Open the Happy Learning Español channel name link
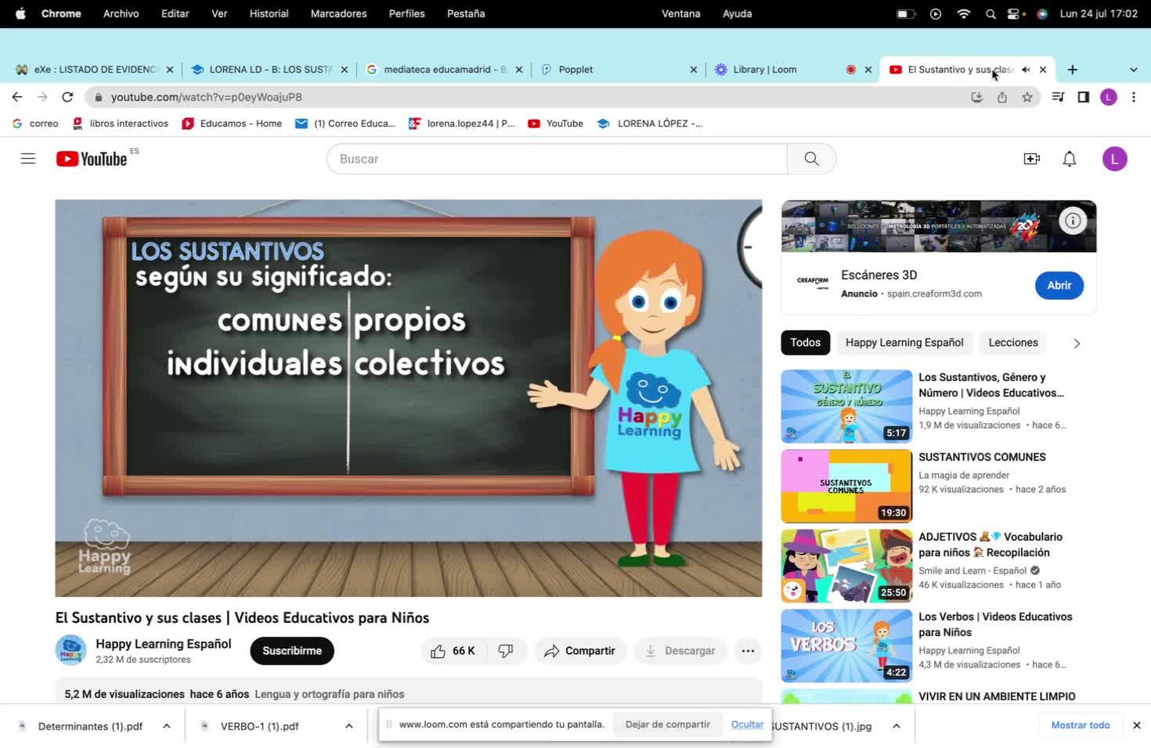Image resolution: width=1151 pixels, height=748 pixels. [x=164, y=644]
